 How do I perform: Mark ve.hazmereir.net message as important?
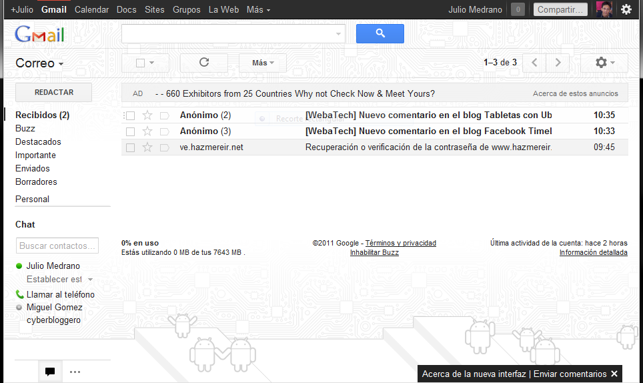(x=165, y=147)
